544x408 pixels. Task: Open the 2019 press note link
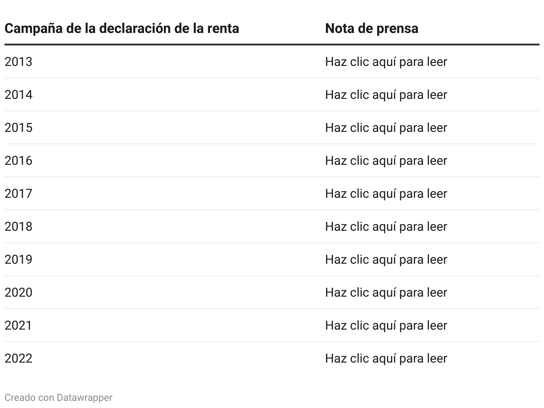pyautogui.click(x=386, y=260)
